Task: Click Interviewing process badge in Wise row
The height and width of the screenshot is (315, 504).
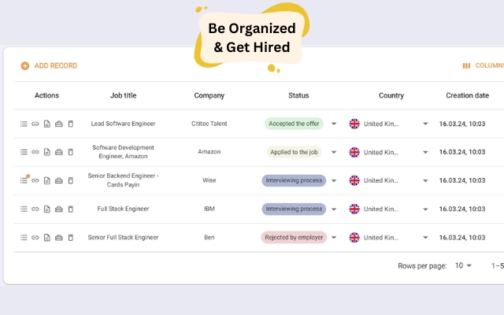Action: pyautogui.click(x=294, y=180)
